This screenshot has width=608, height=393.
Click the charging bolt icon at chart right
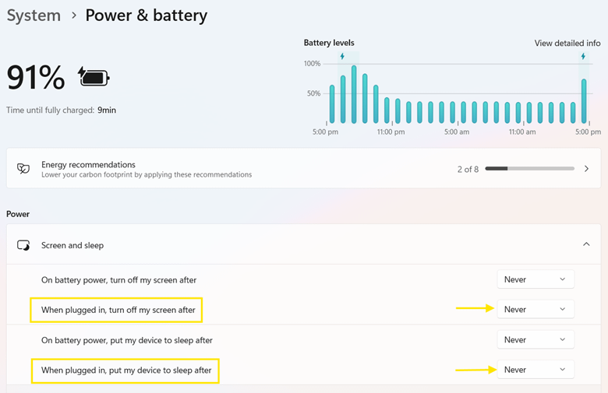[583, 57]
